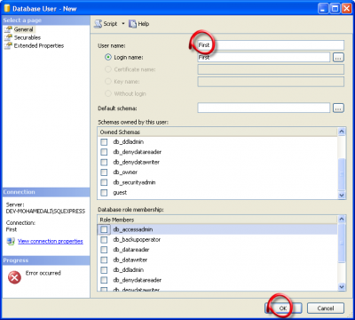
Task: Click the Cancel button
Action: 326,308
